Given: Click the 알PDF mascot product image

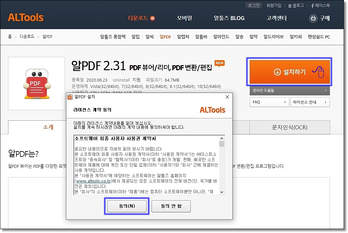Looking at the screenshot, I should coord(37,84).
